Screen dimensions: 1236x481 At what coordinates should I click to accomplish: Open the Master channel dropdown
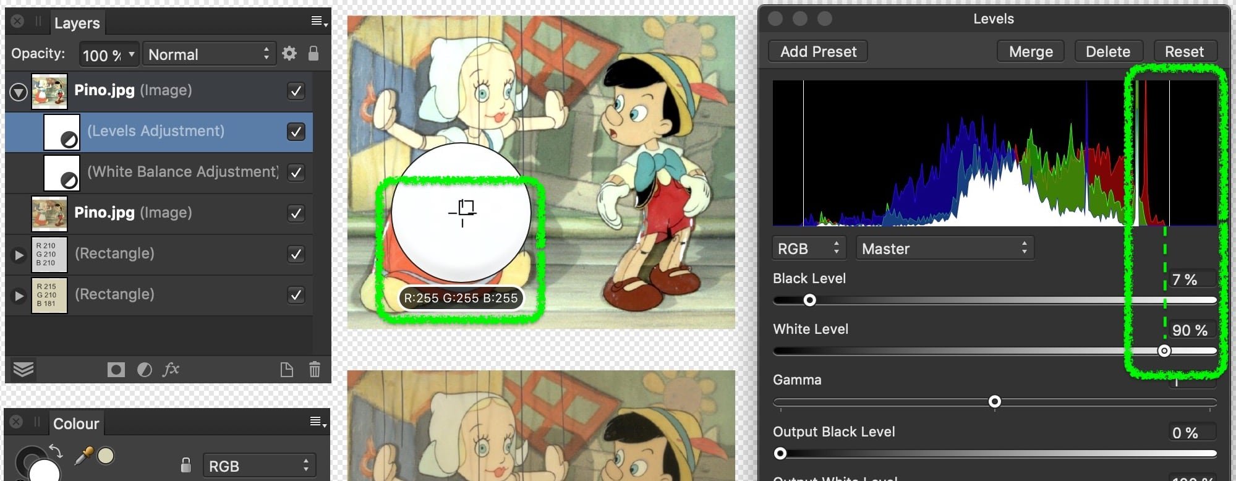point(945,249)
